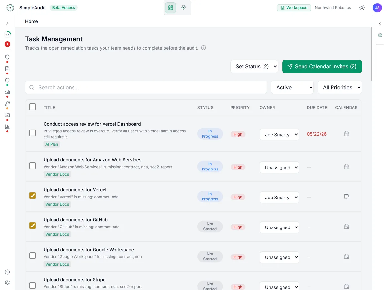
Task: Sort by the DUE DATE column header
Action: pyautogui.click(x=317, y=108)
